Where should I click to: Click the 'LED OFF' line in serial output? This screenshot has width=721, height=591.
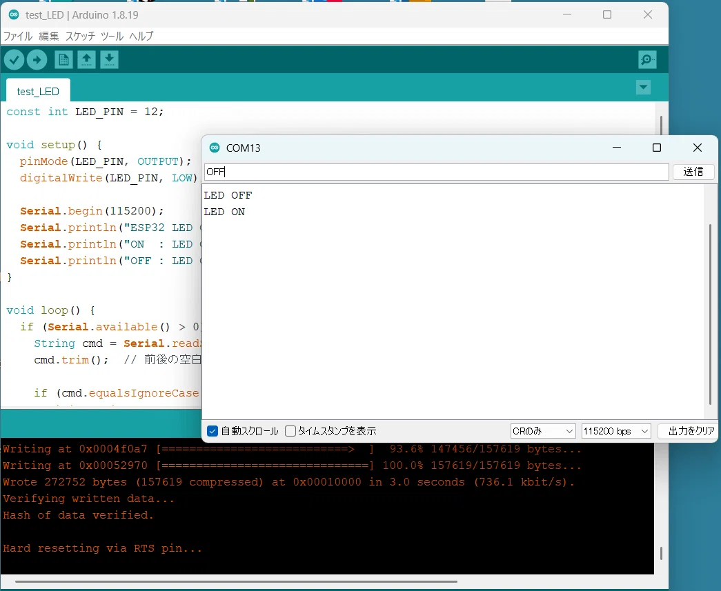point(228,195)
